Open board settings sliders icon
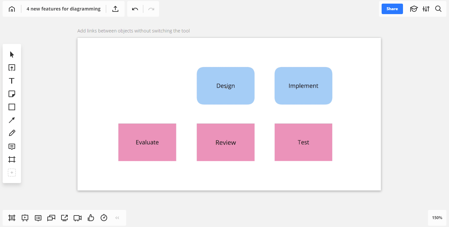 tap(426, 9)
